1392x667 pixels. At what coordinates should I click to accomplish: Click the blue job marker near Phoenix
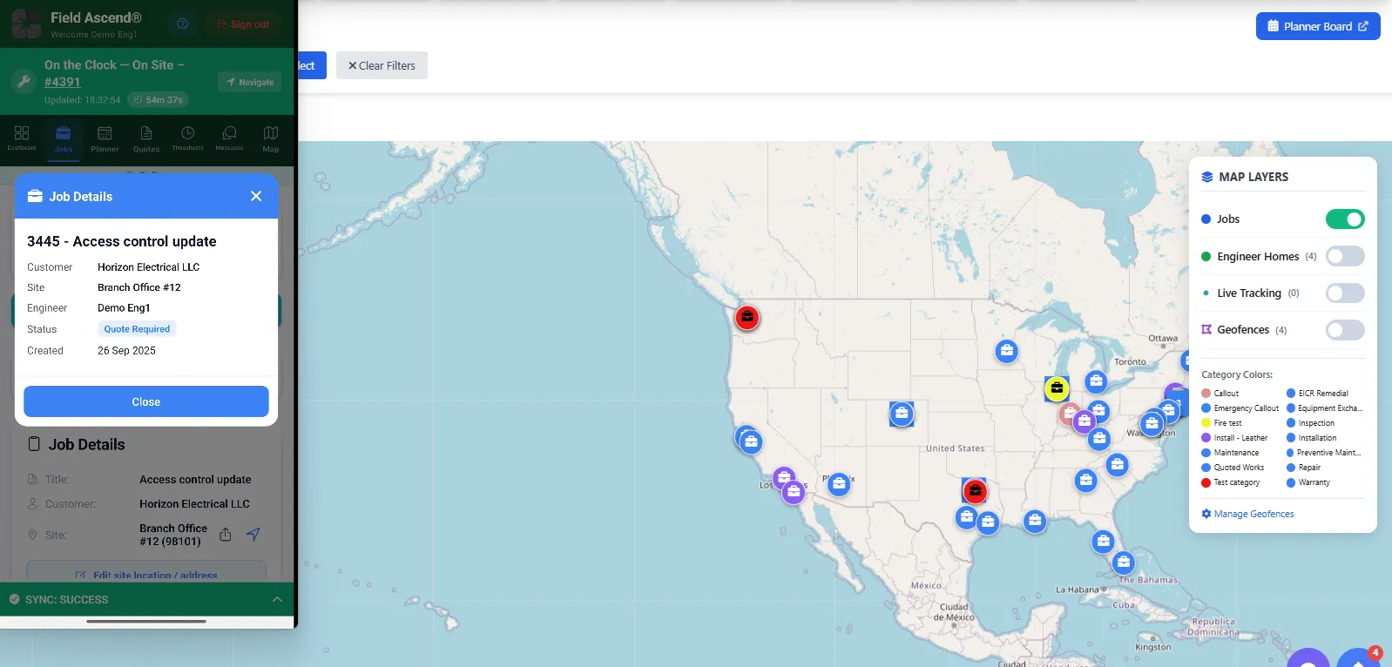click(x=839, y=484)
